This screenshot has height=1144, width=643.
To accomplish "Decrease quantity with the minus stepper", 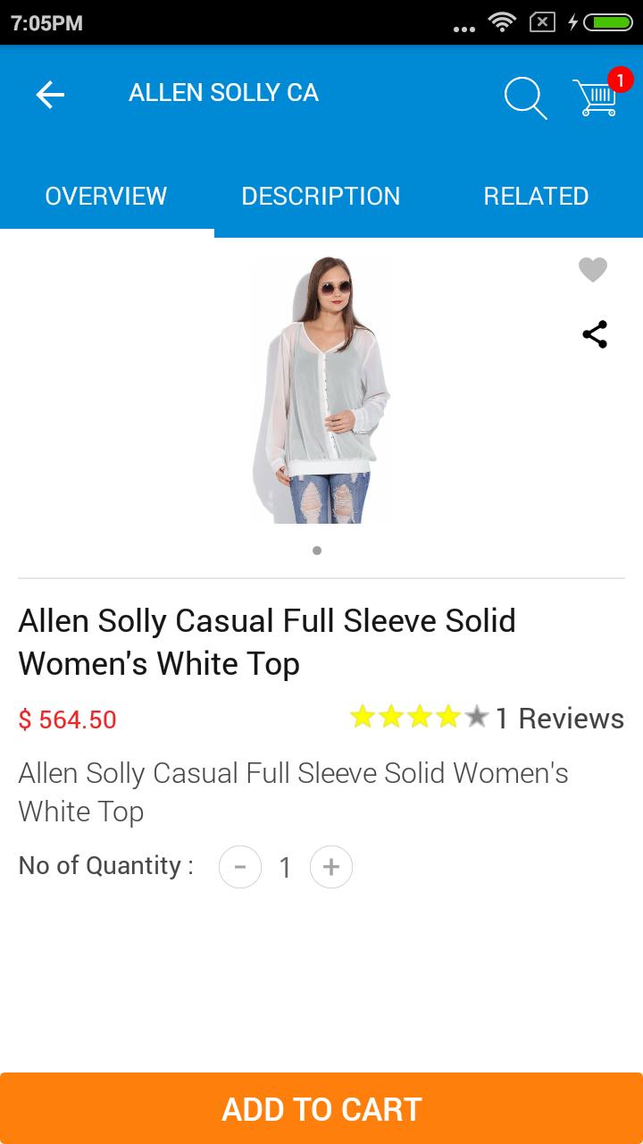I will pos(240,866).
